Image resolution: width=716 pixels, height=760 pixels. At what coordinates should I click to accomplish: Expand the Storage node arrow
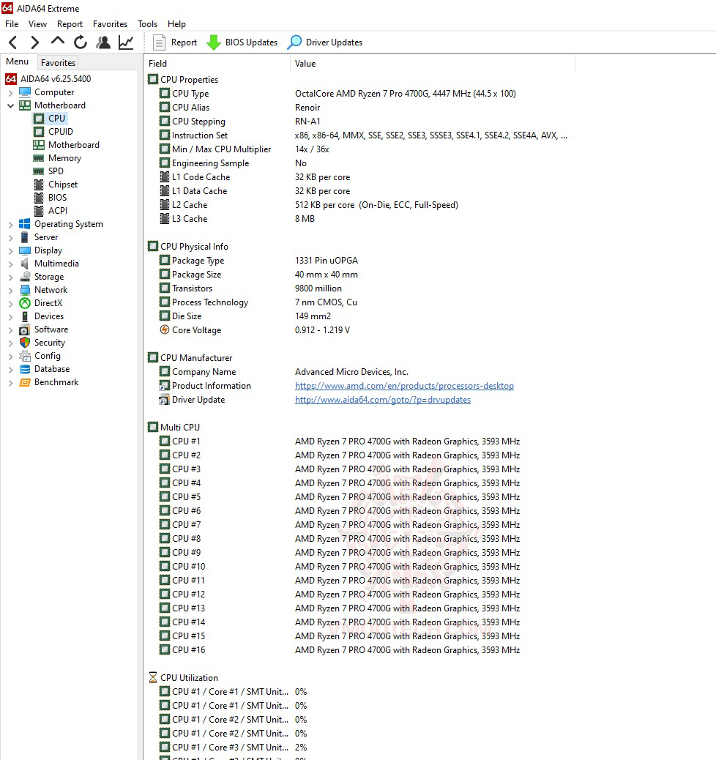tap(11, 277)
